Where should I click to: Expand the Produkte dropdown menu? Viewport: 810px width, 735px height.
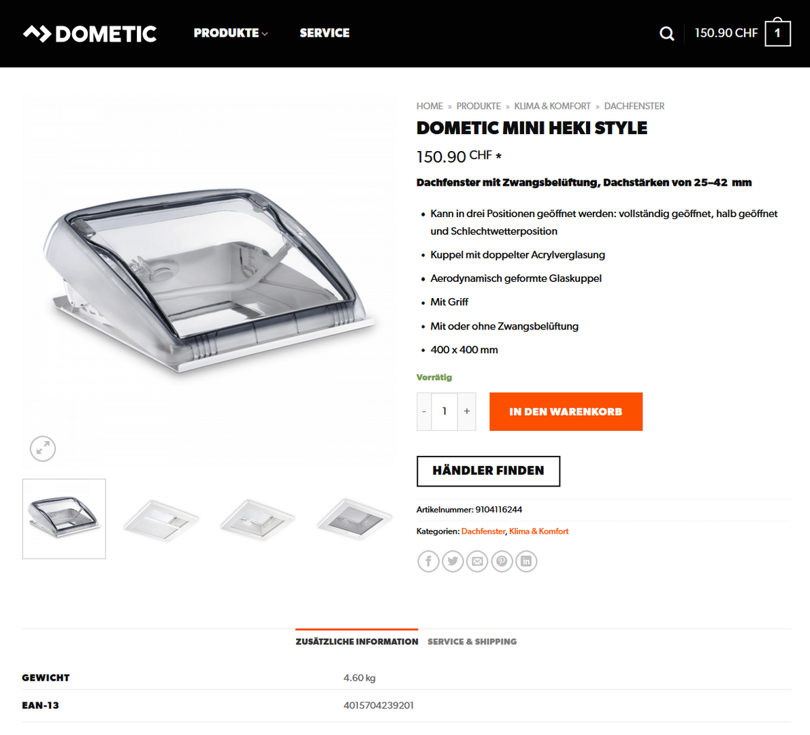click(230, 33)
